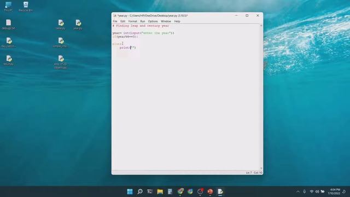Screen dimensions: 350x197
Task: Select the year.py desktop file icon
Action: pyautogui.click(x=78, y=25)
